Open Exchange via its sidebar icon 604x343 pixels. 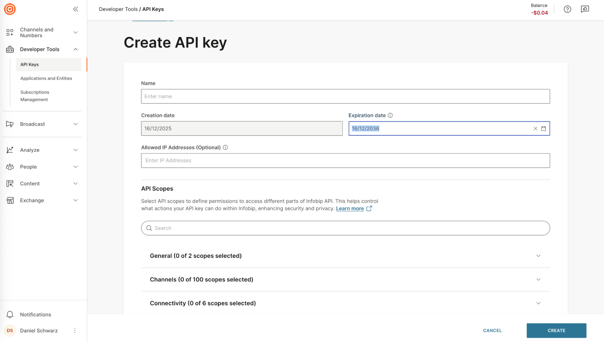click(10, 200)
